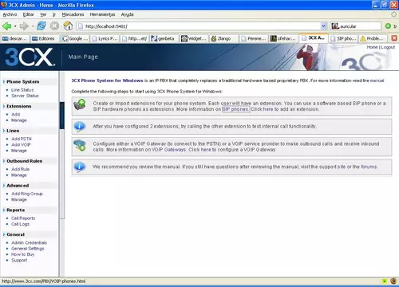The image size is (399, 287).
Task: Open the address bar URL dropdown
Action: coord(323,26)
